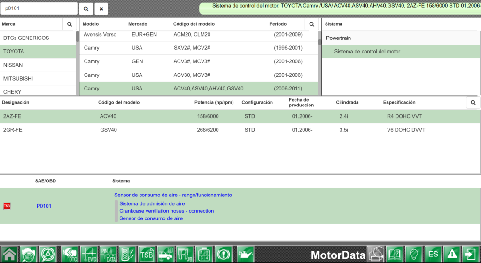Click the Potencia (hp/rpm) column header
Viewport: 481px width, 263px height.
tap(214, 102)
